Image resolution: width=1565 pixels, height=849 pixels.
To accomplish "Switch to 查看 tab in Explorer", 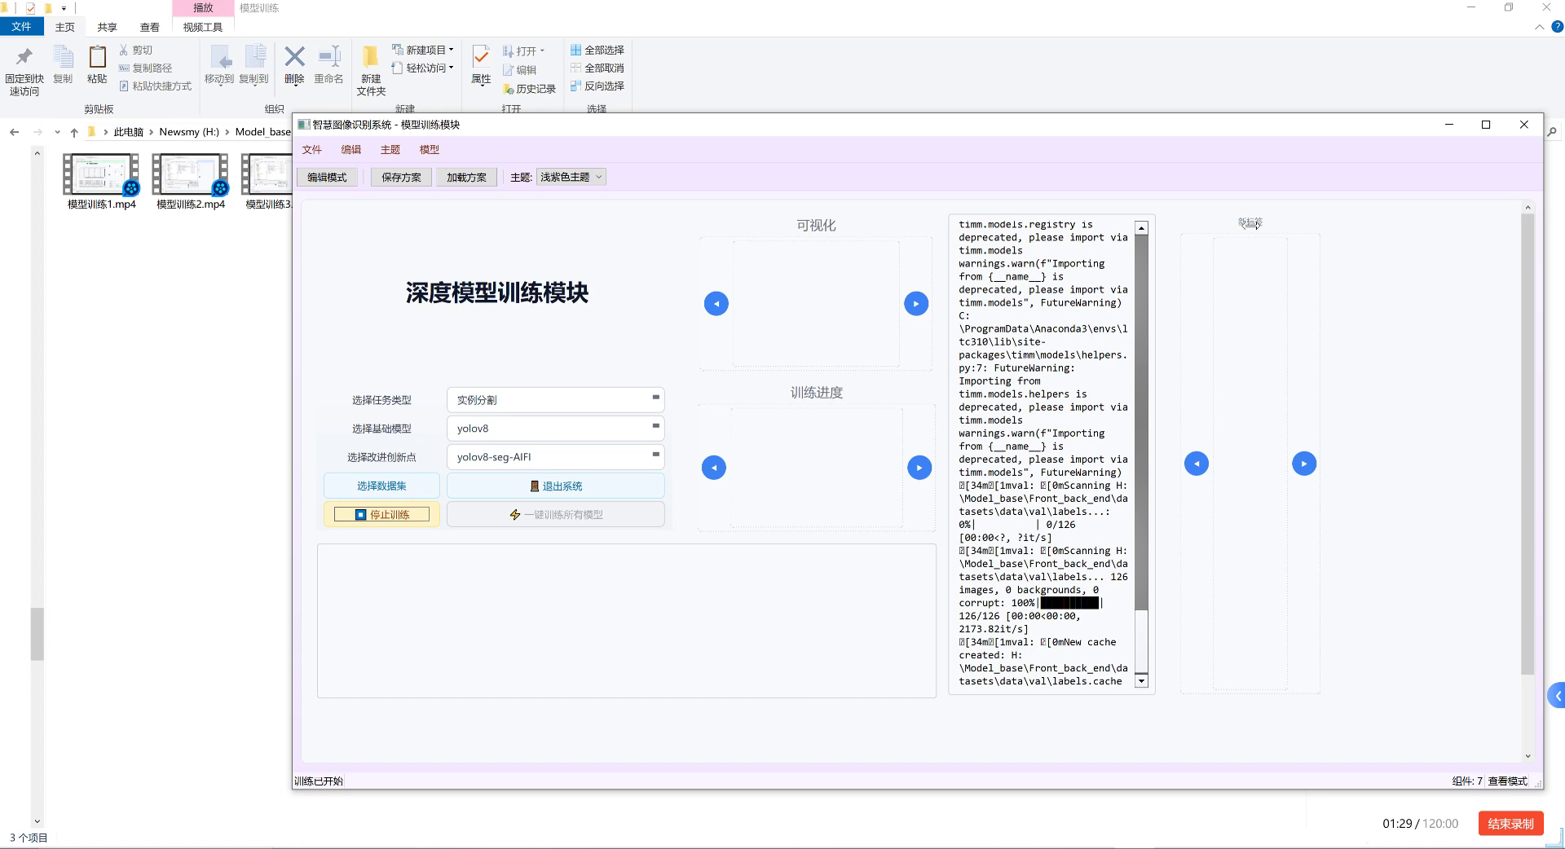I will 150,27.
